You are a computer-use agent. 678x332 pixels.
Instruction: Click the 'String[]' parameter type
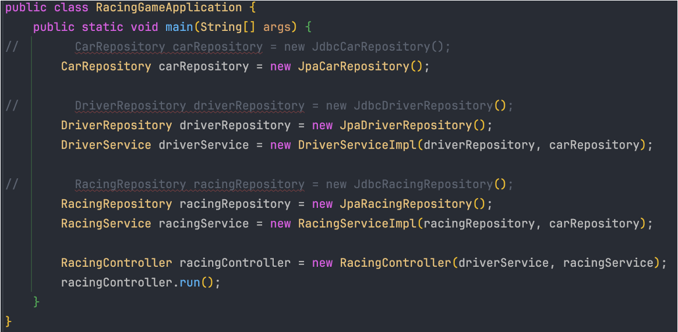point(228,27)
